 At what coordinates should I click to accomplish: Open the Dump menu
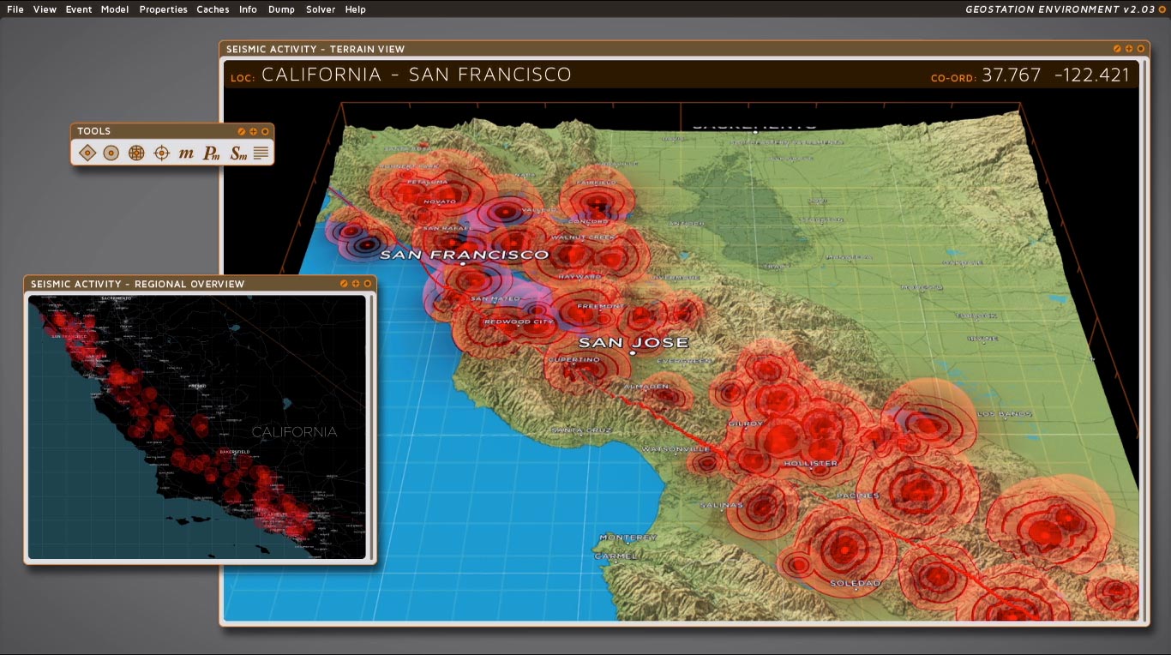click(281, 9)
